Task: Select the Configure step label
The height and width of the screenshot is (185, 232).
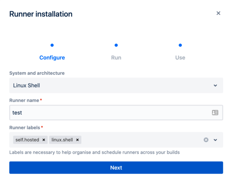Action: (52, 58)
